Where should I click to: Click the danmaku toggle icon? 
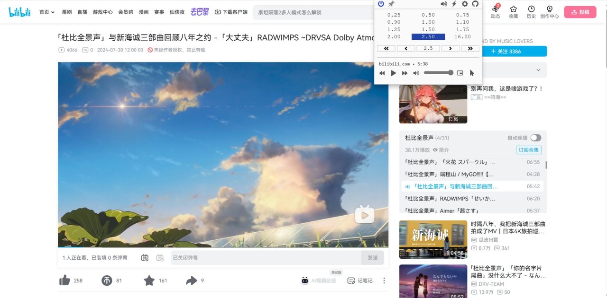[x=145, y=258]
